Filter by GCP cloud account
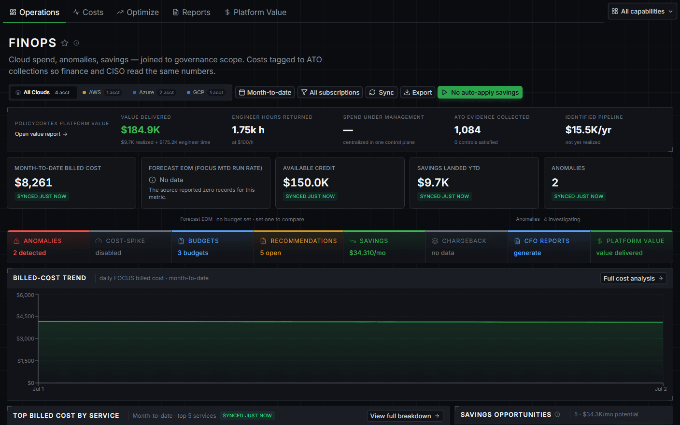 205,92
